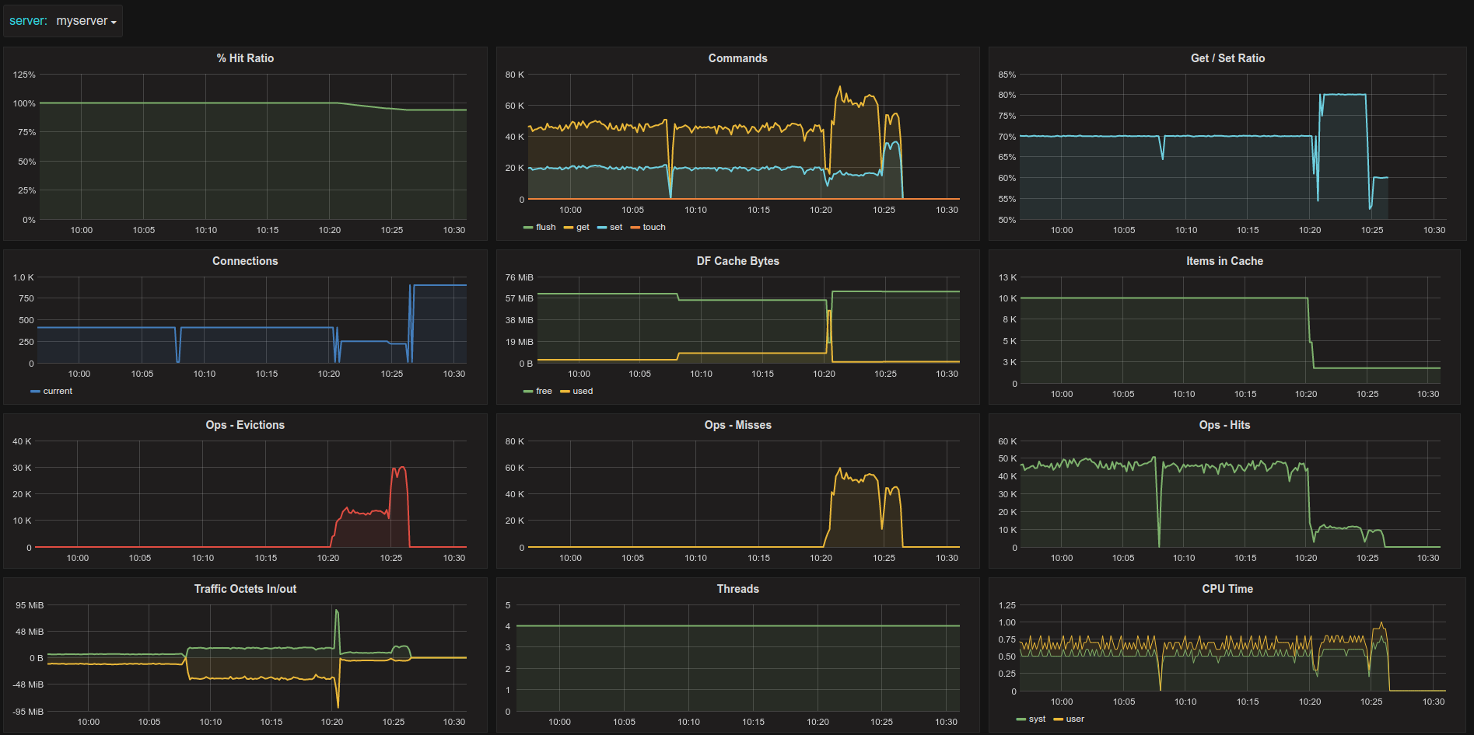
Task: Toggle the get series in Commands legend
Action: coord(583,228)
